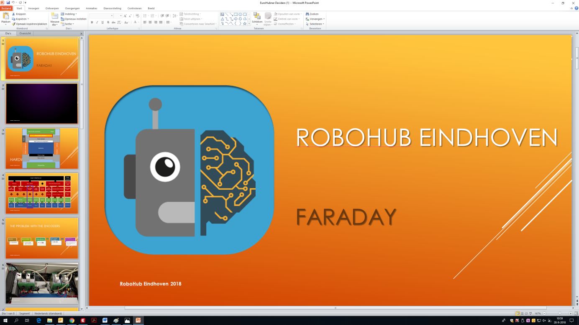Image resolution: width=579 pixels, height=325 pixels.
Task: Switch to the Animaties tab
Action: pos(91,8)
